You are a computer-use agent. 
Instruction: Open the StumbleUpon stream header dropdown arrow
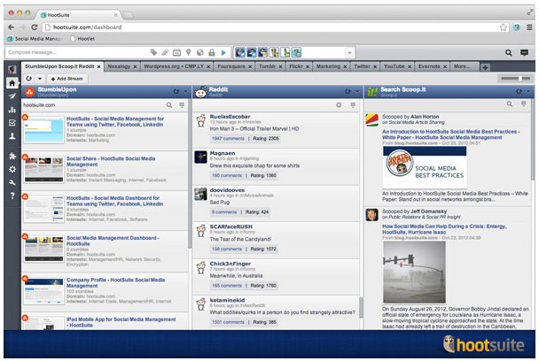click(x=185, y=91)
